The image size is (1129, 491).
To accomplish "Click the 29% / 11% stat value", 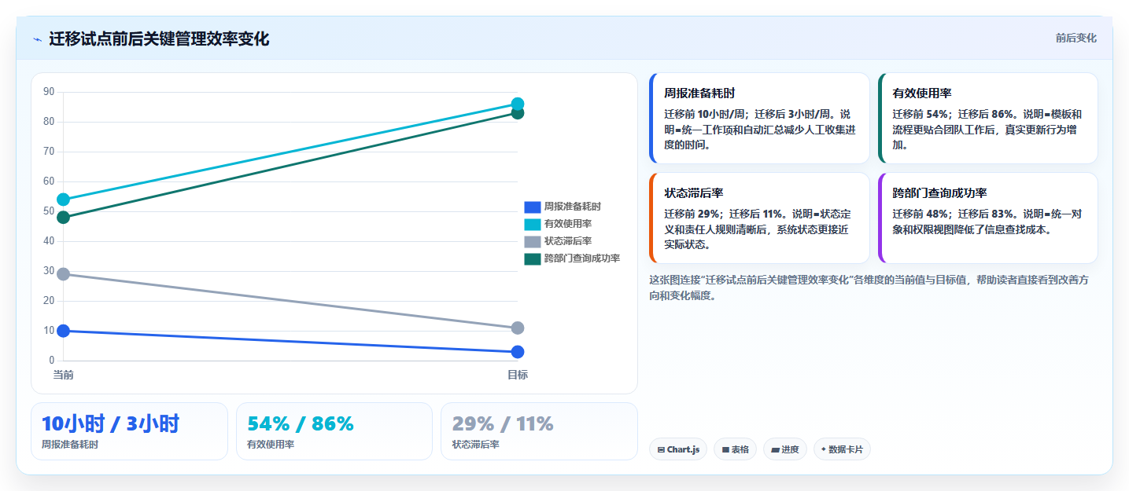I will pyautogui.click(x=503, y=424).
